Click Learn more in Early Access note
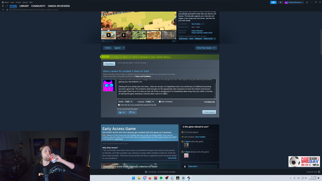Screen dimensions: 322x181 (x=119, y=139)
